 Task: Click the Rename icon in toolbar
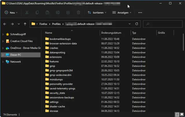[x=58, y=13]
